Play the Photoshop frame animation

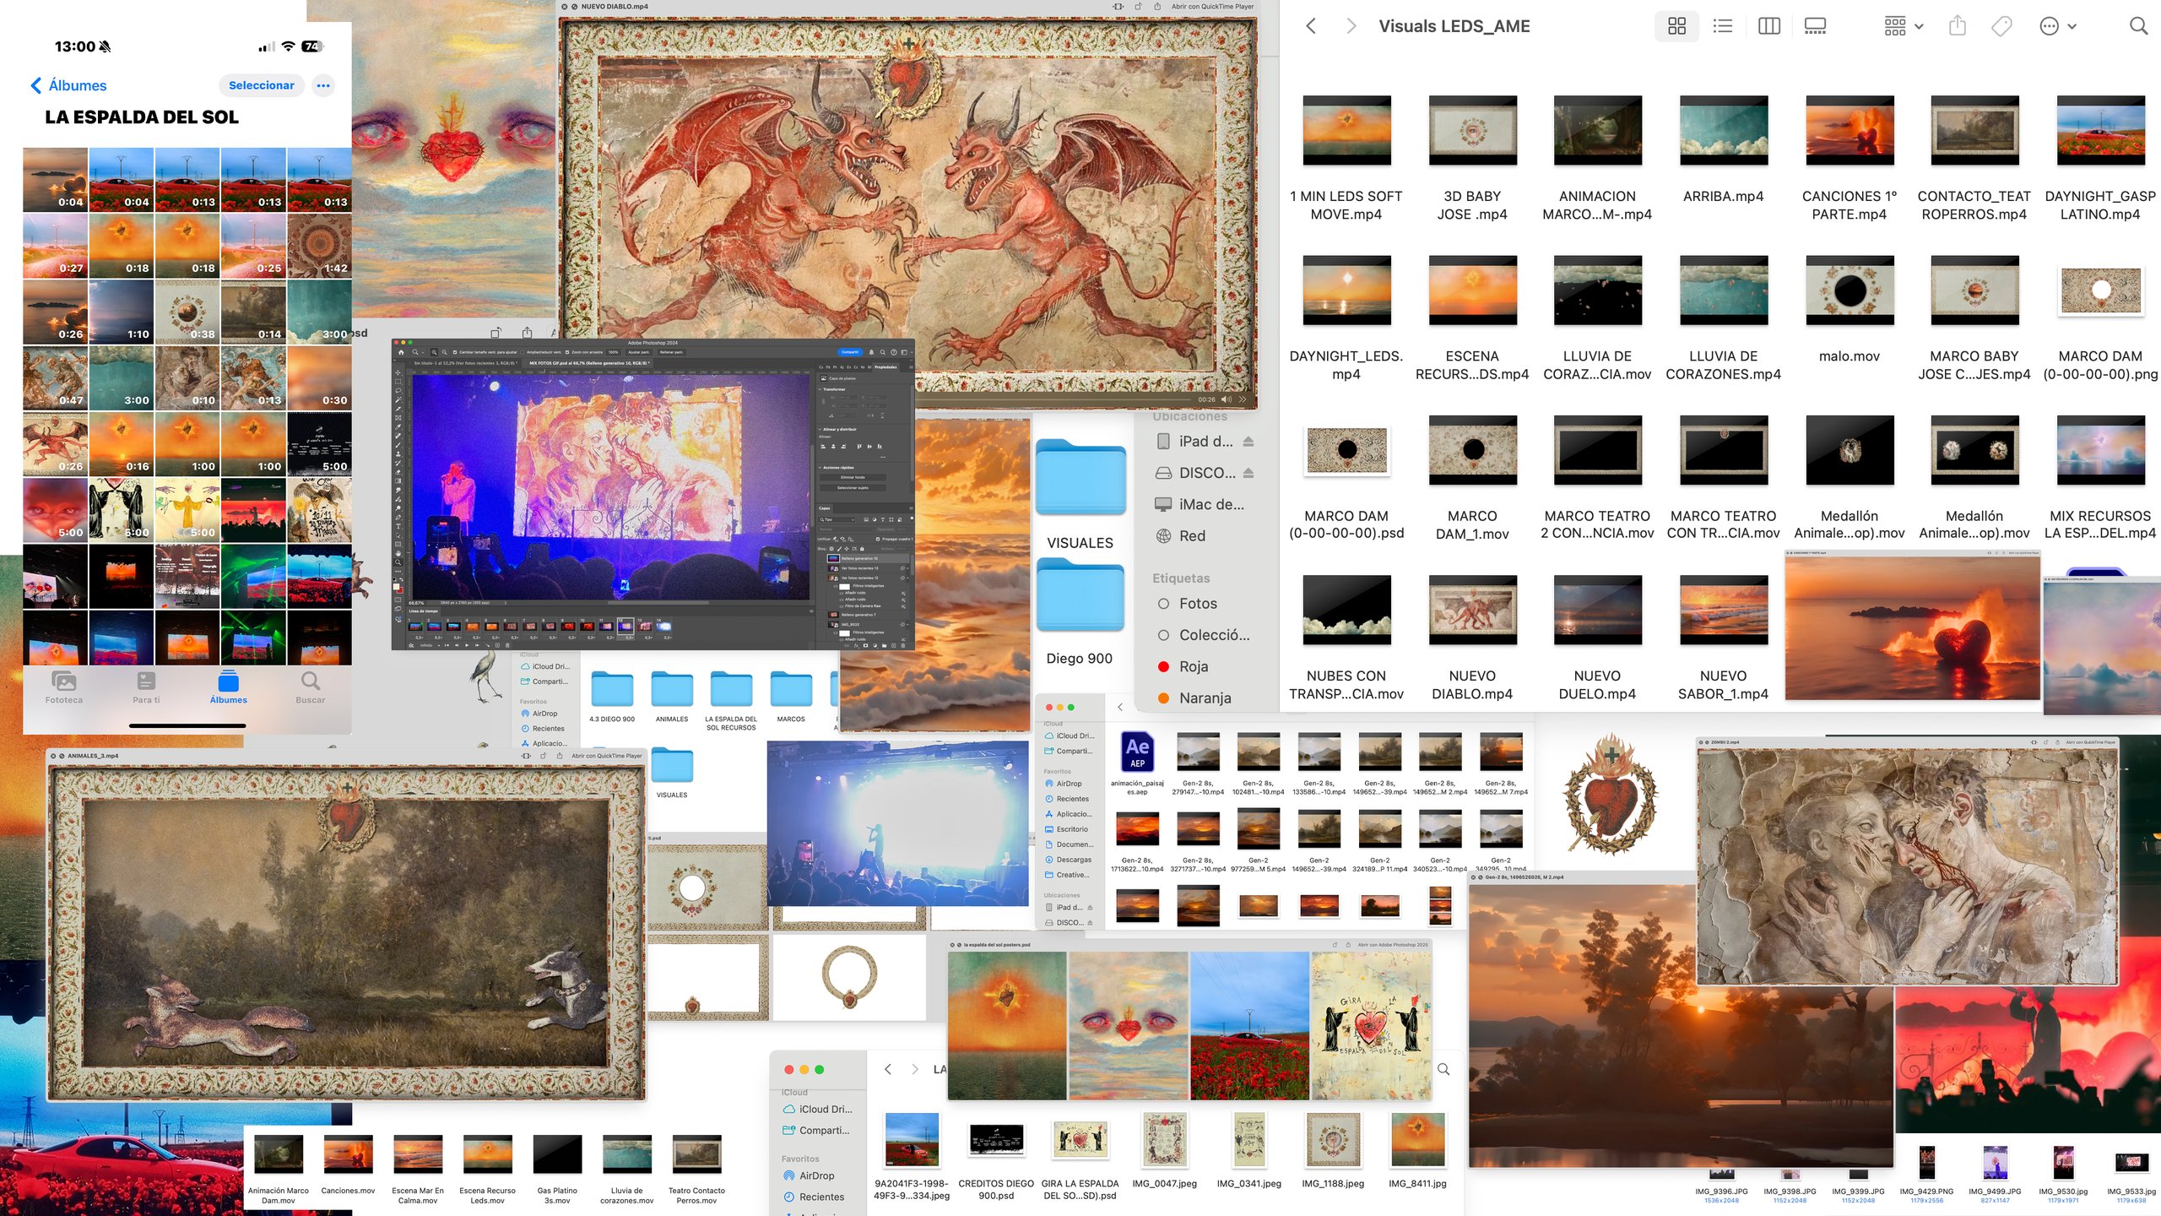point(467,645)
